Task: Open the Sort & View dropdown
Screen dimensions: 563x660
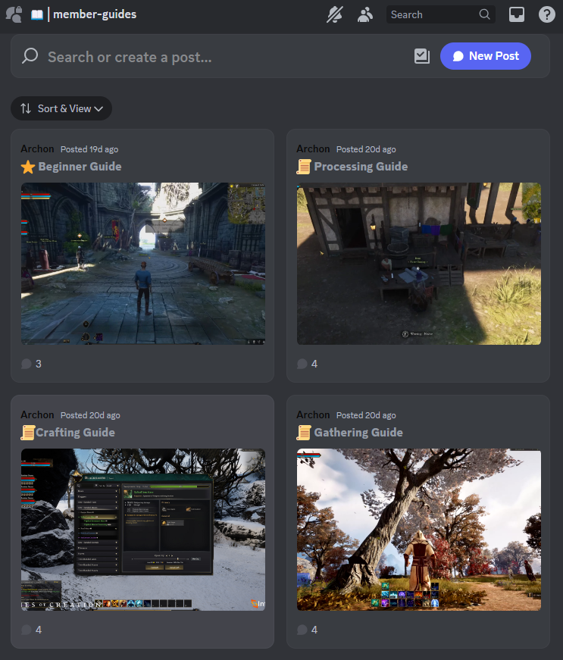Action: click(61, 108)
